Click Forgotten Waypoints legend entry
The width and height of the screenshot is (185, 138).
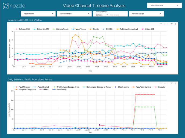coord(25,89)
